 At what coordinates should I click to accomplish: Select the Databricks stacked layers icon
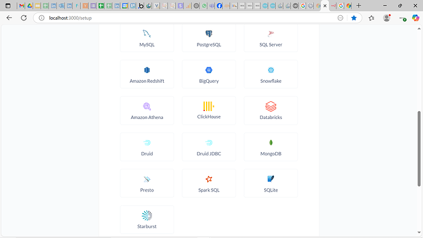(271, 106)
